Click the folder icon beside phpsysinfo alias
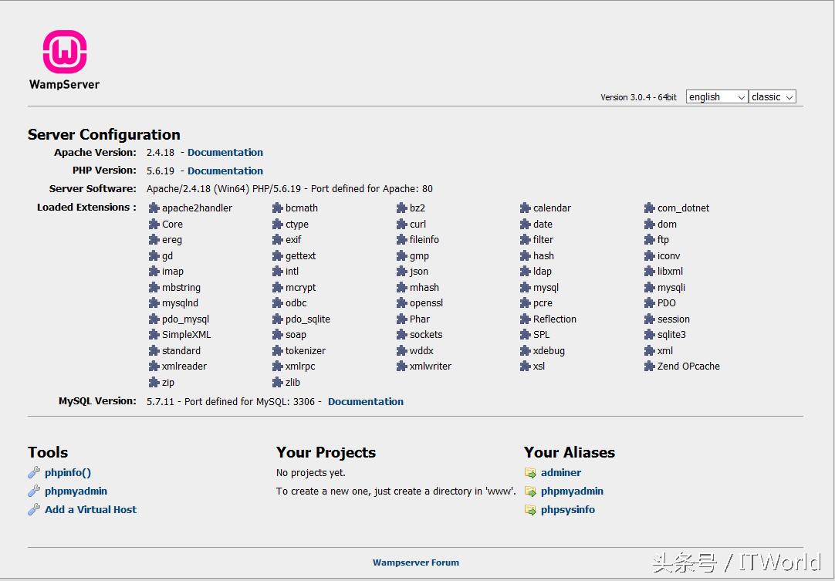Screen dimensions: 835x581 (530, 510)
